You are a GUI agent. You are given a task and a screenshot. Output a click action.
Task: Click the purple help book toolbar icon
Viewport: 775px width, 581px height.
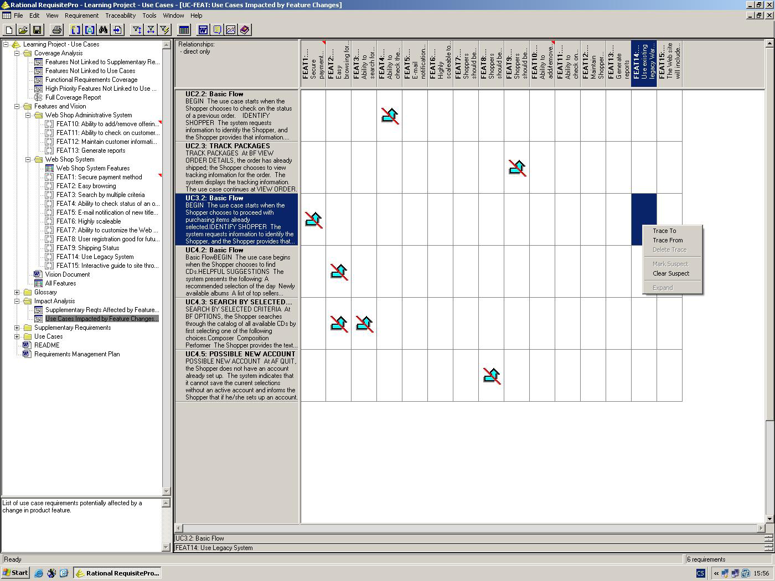coord(245,30)
